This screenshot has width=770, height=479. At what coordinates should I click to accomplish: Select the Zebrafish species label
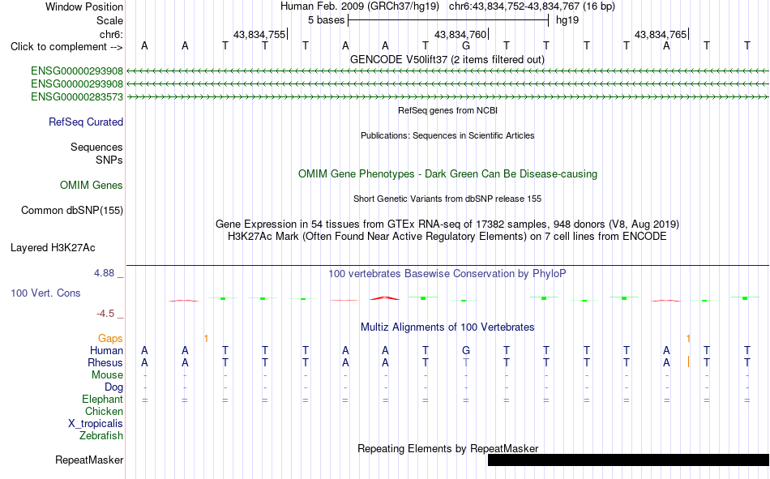tap(101, 435)
